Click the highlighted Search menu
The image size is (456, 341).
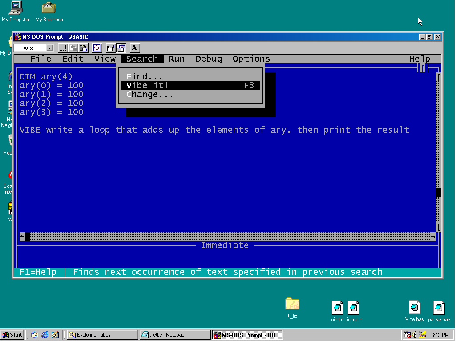tap(142, 59)
